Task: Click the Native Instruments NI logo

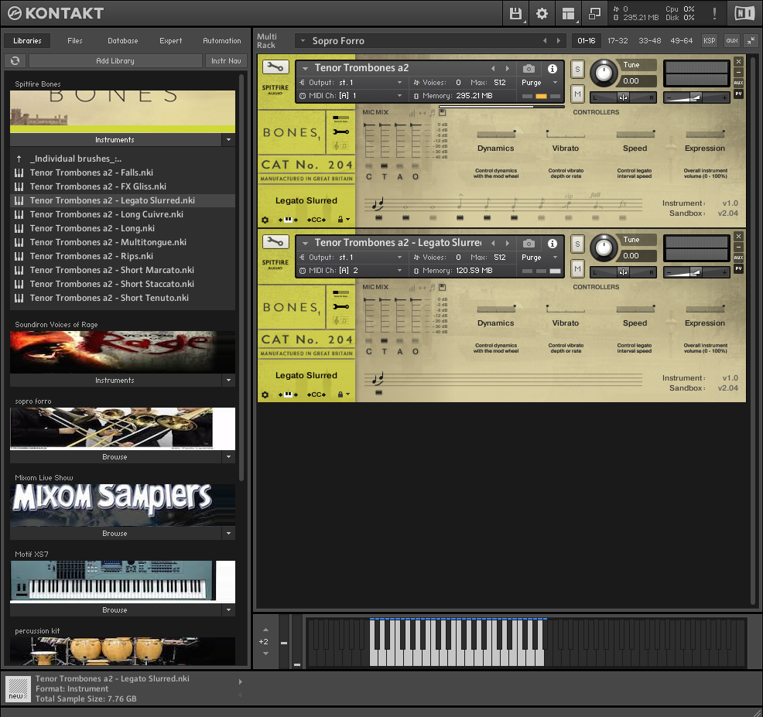Action: (x=744, y=13)
